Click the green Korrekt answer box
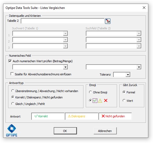 coord(48,116)
